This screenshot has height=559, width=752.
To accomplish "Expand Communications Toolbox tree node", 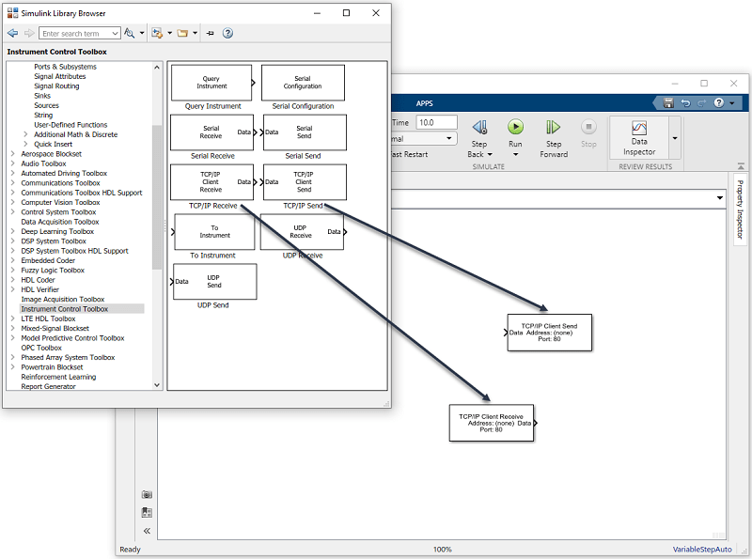I will click(x=13, y=182).
